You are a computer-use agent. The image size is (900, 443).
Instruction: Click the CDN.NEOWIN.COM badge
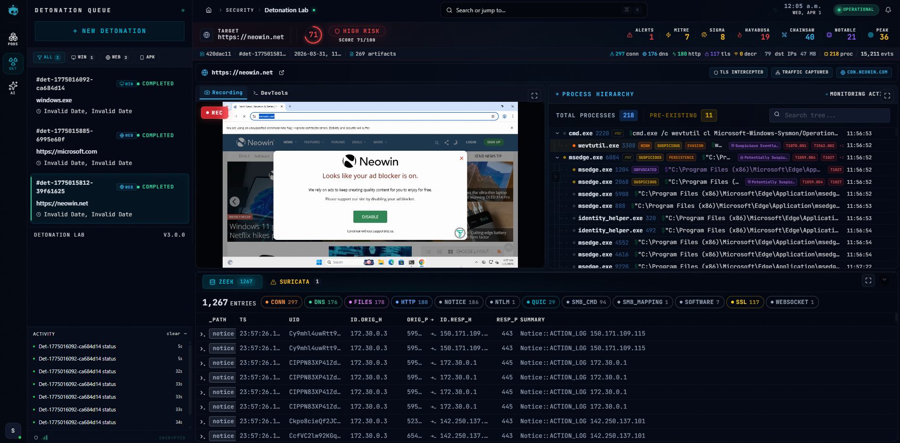click(x=864, y=73)
